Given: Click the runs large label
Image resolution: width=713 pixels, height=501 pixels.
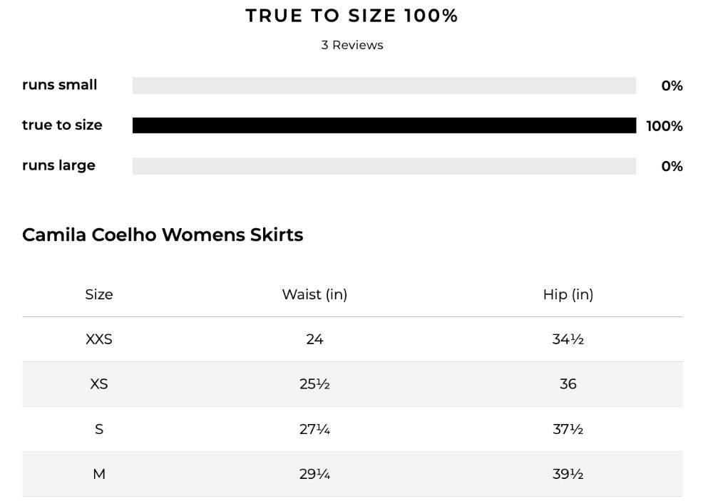Looking at the screenshot, I should [x=58, y=165].
